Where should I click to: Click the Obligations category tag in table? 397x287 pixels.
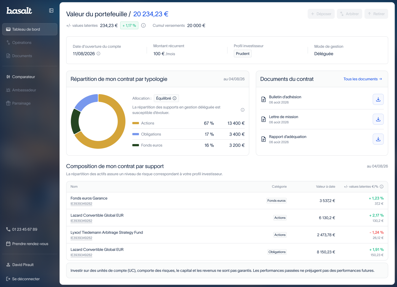[x=277, y=252]
